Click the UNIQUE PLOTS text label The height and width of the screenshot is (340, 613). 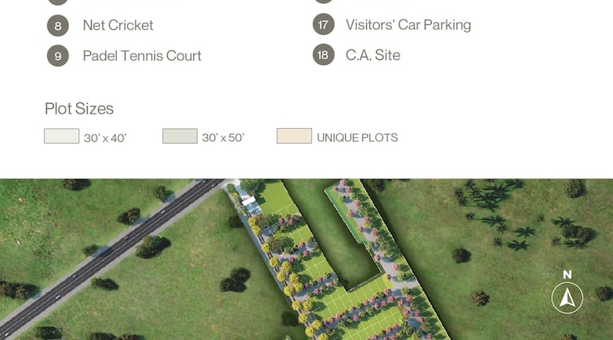pos(357,138)
